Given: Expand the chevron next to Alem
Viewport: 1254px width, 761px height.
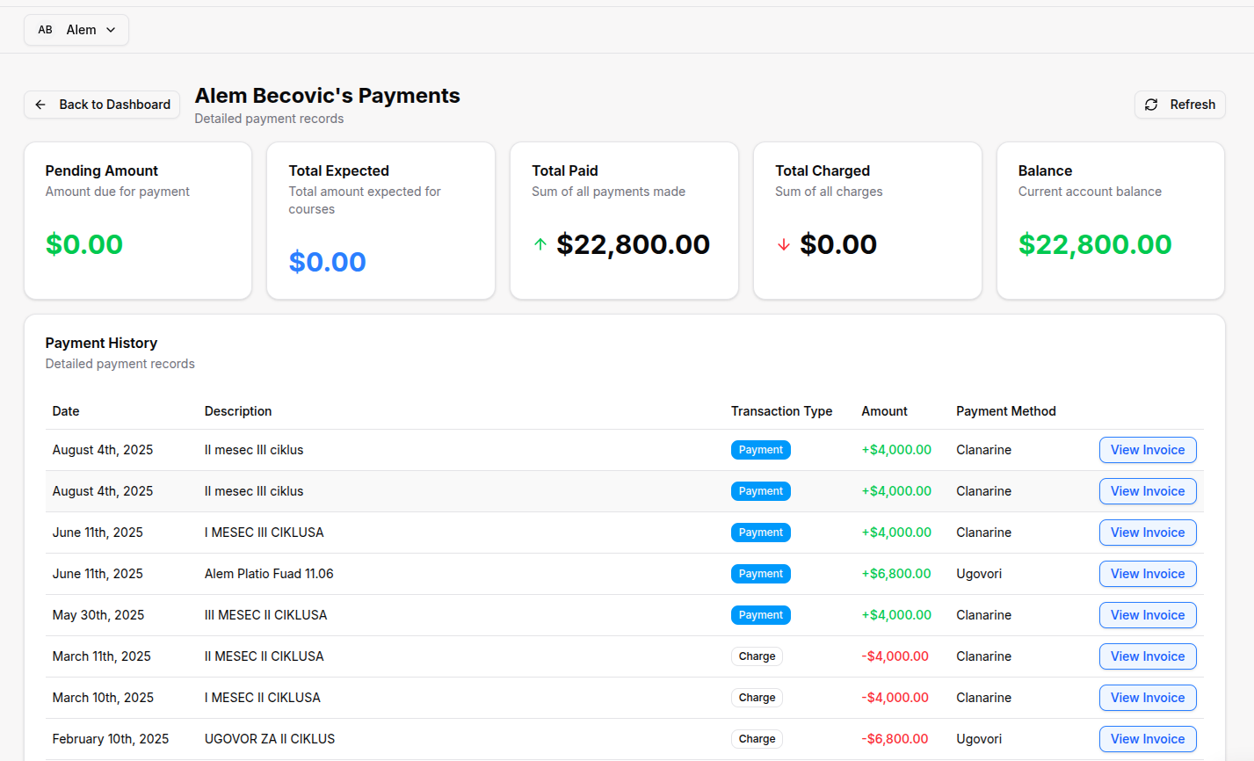Looking at the screenshot, I should [x=111, y=30].
